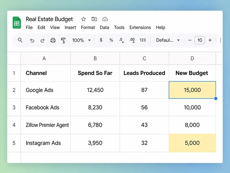Format as percent
The width and height of the screenshot is (230, 173).
pyautogui.click(x=111, y=40)
